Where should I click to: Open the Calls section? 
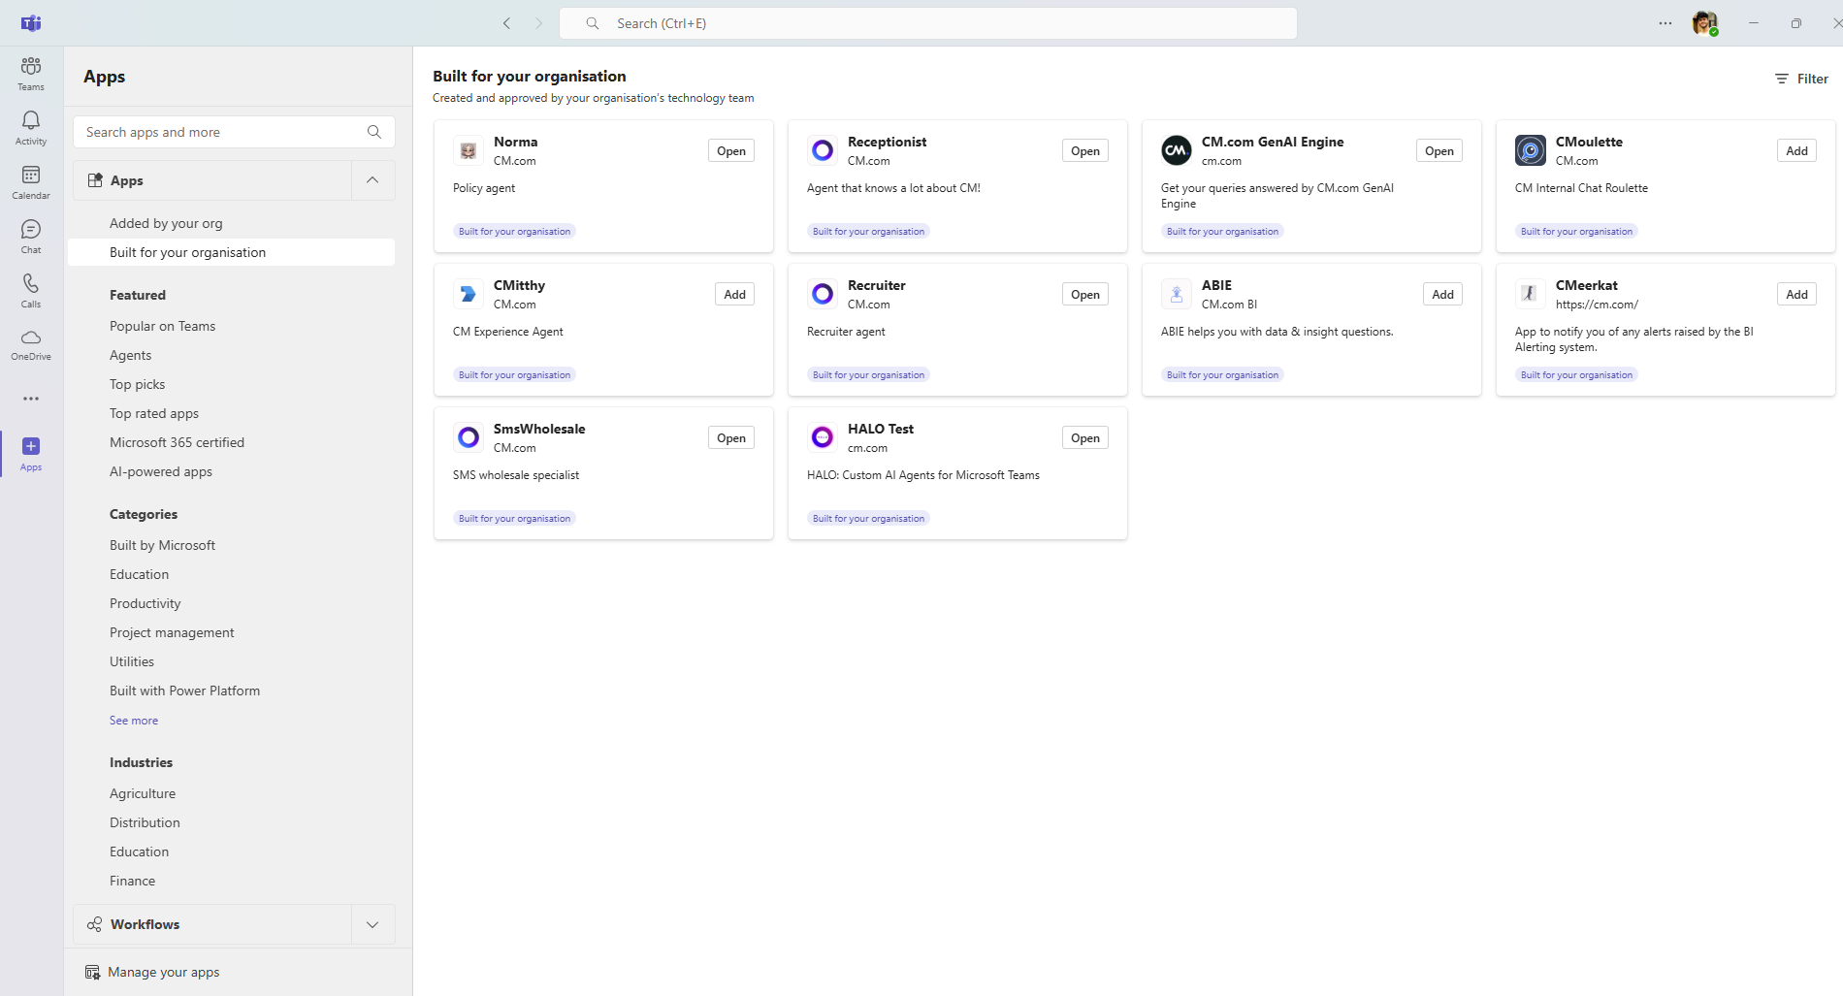[x=31, y=290]
